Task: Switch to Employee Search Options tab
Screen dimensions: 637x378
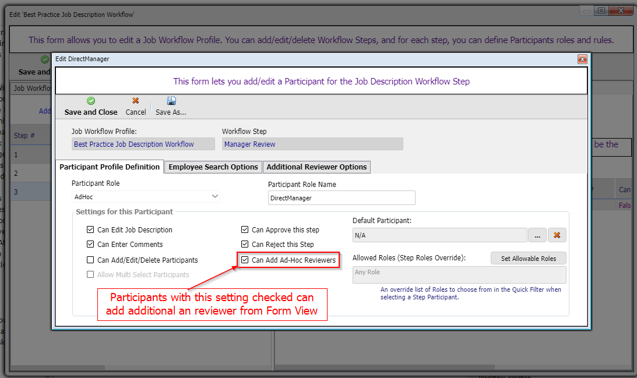Action: pyautogui.click(x=213, y=167)
